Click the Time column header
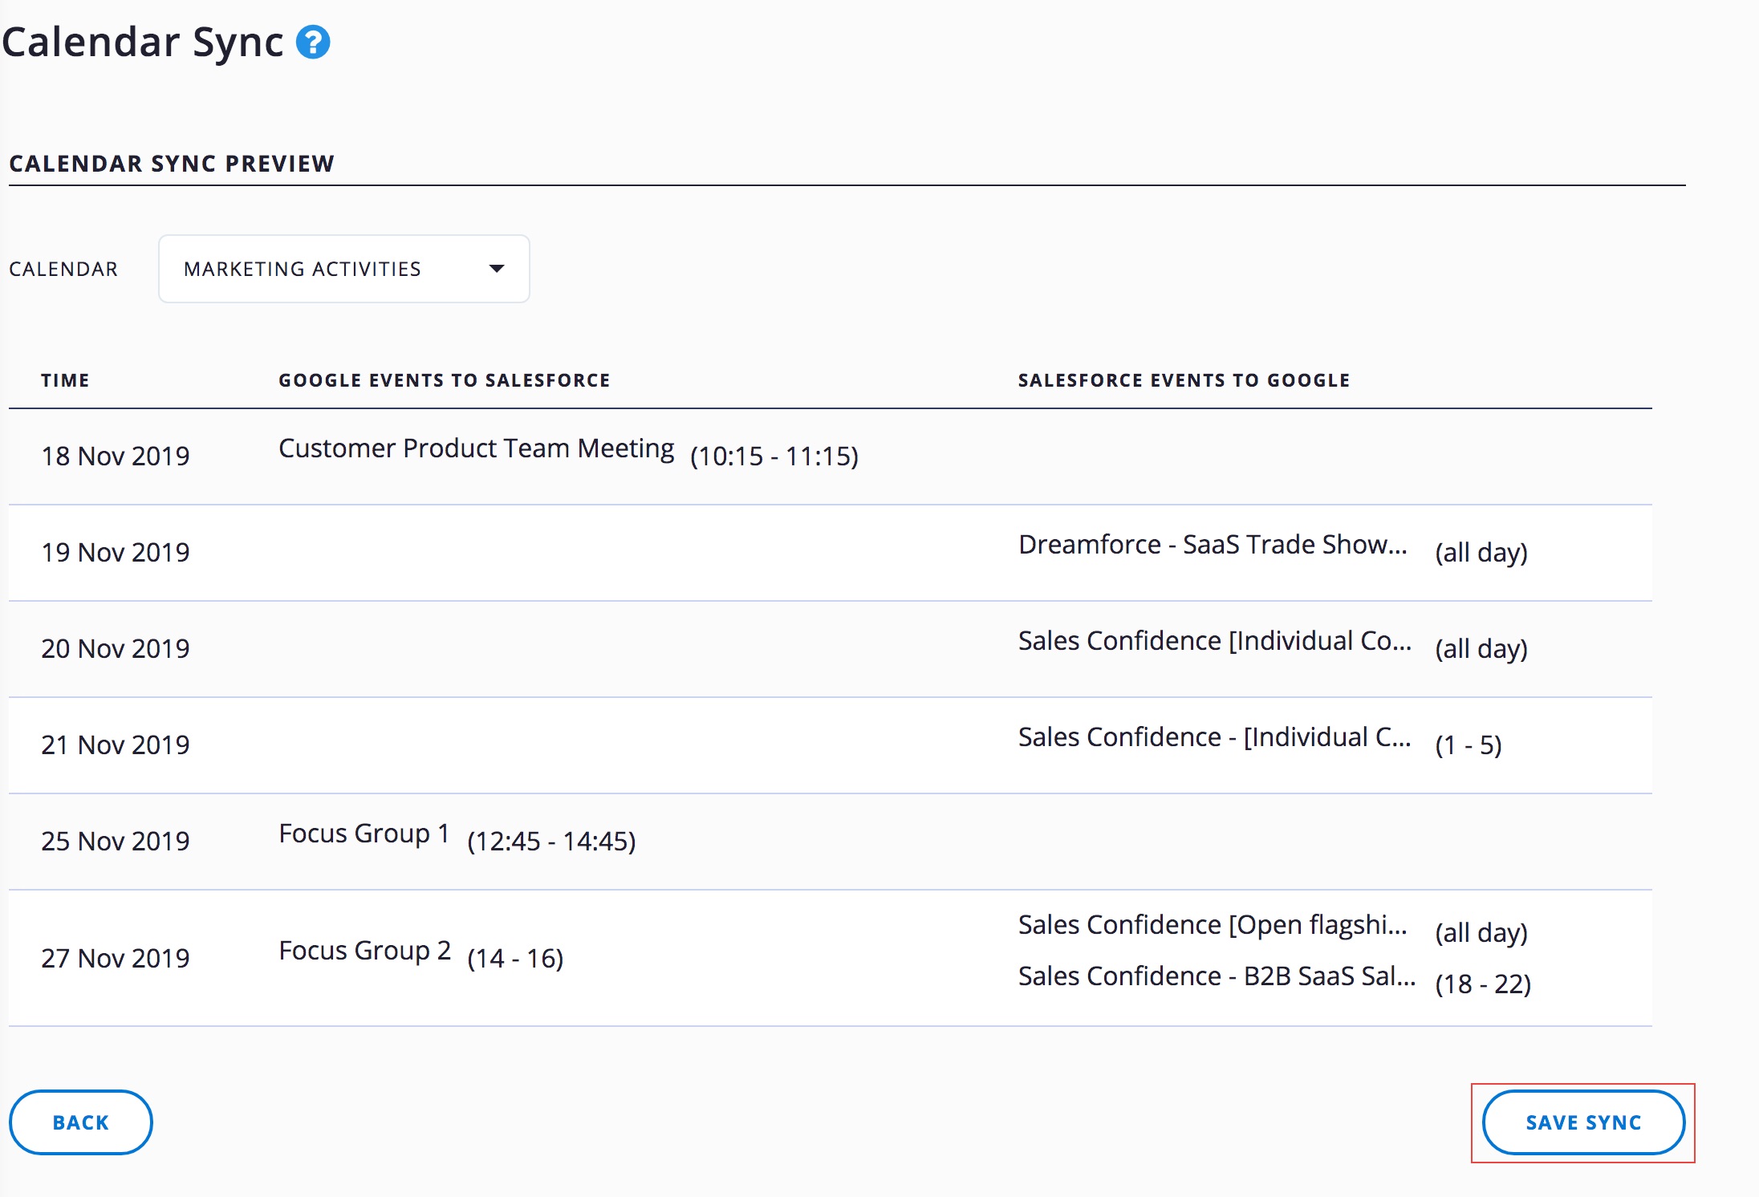Image resolution: width=1759 pixels, height=1197 pixels. pyautogui.click(x=65, y=380)
